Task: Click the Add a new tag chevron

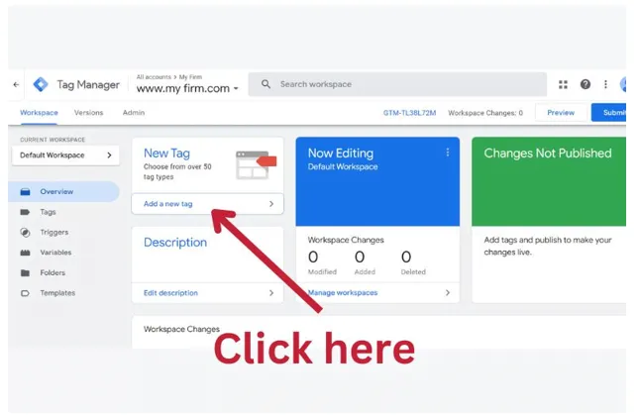Action: [271, 204]
